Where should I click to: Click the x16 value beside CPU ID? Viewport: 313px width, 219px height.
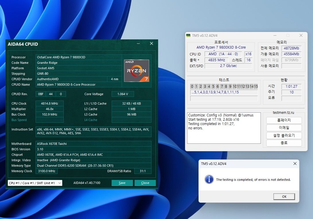click(248, 54)
